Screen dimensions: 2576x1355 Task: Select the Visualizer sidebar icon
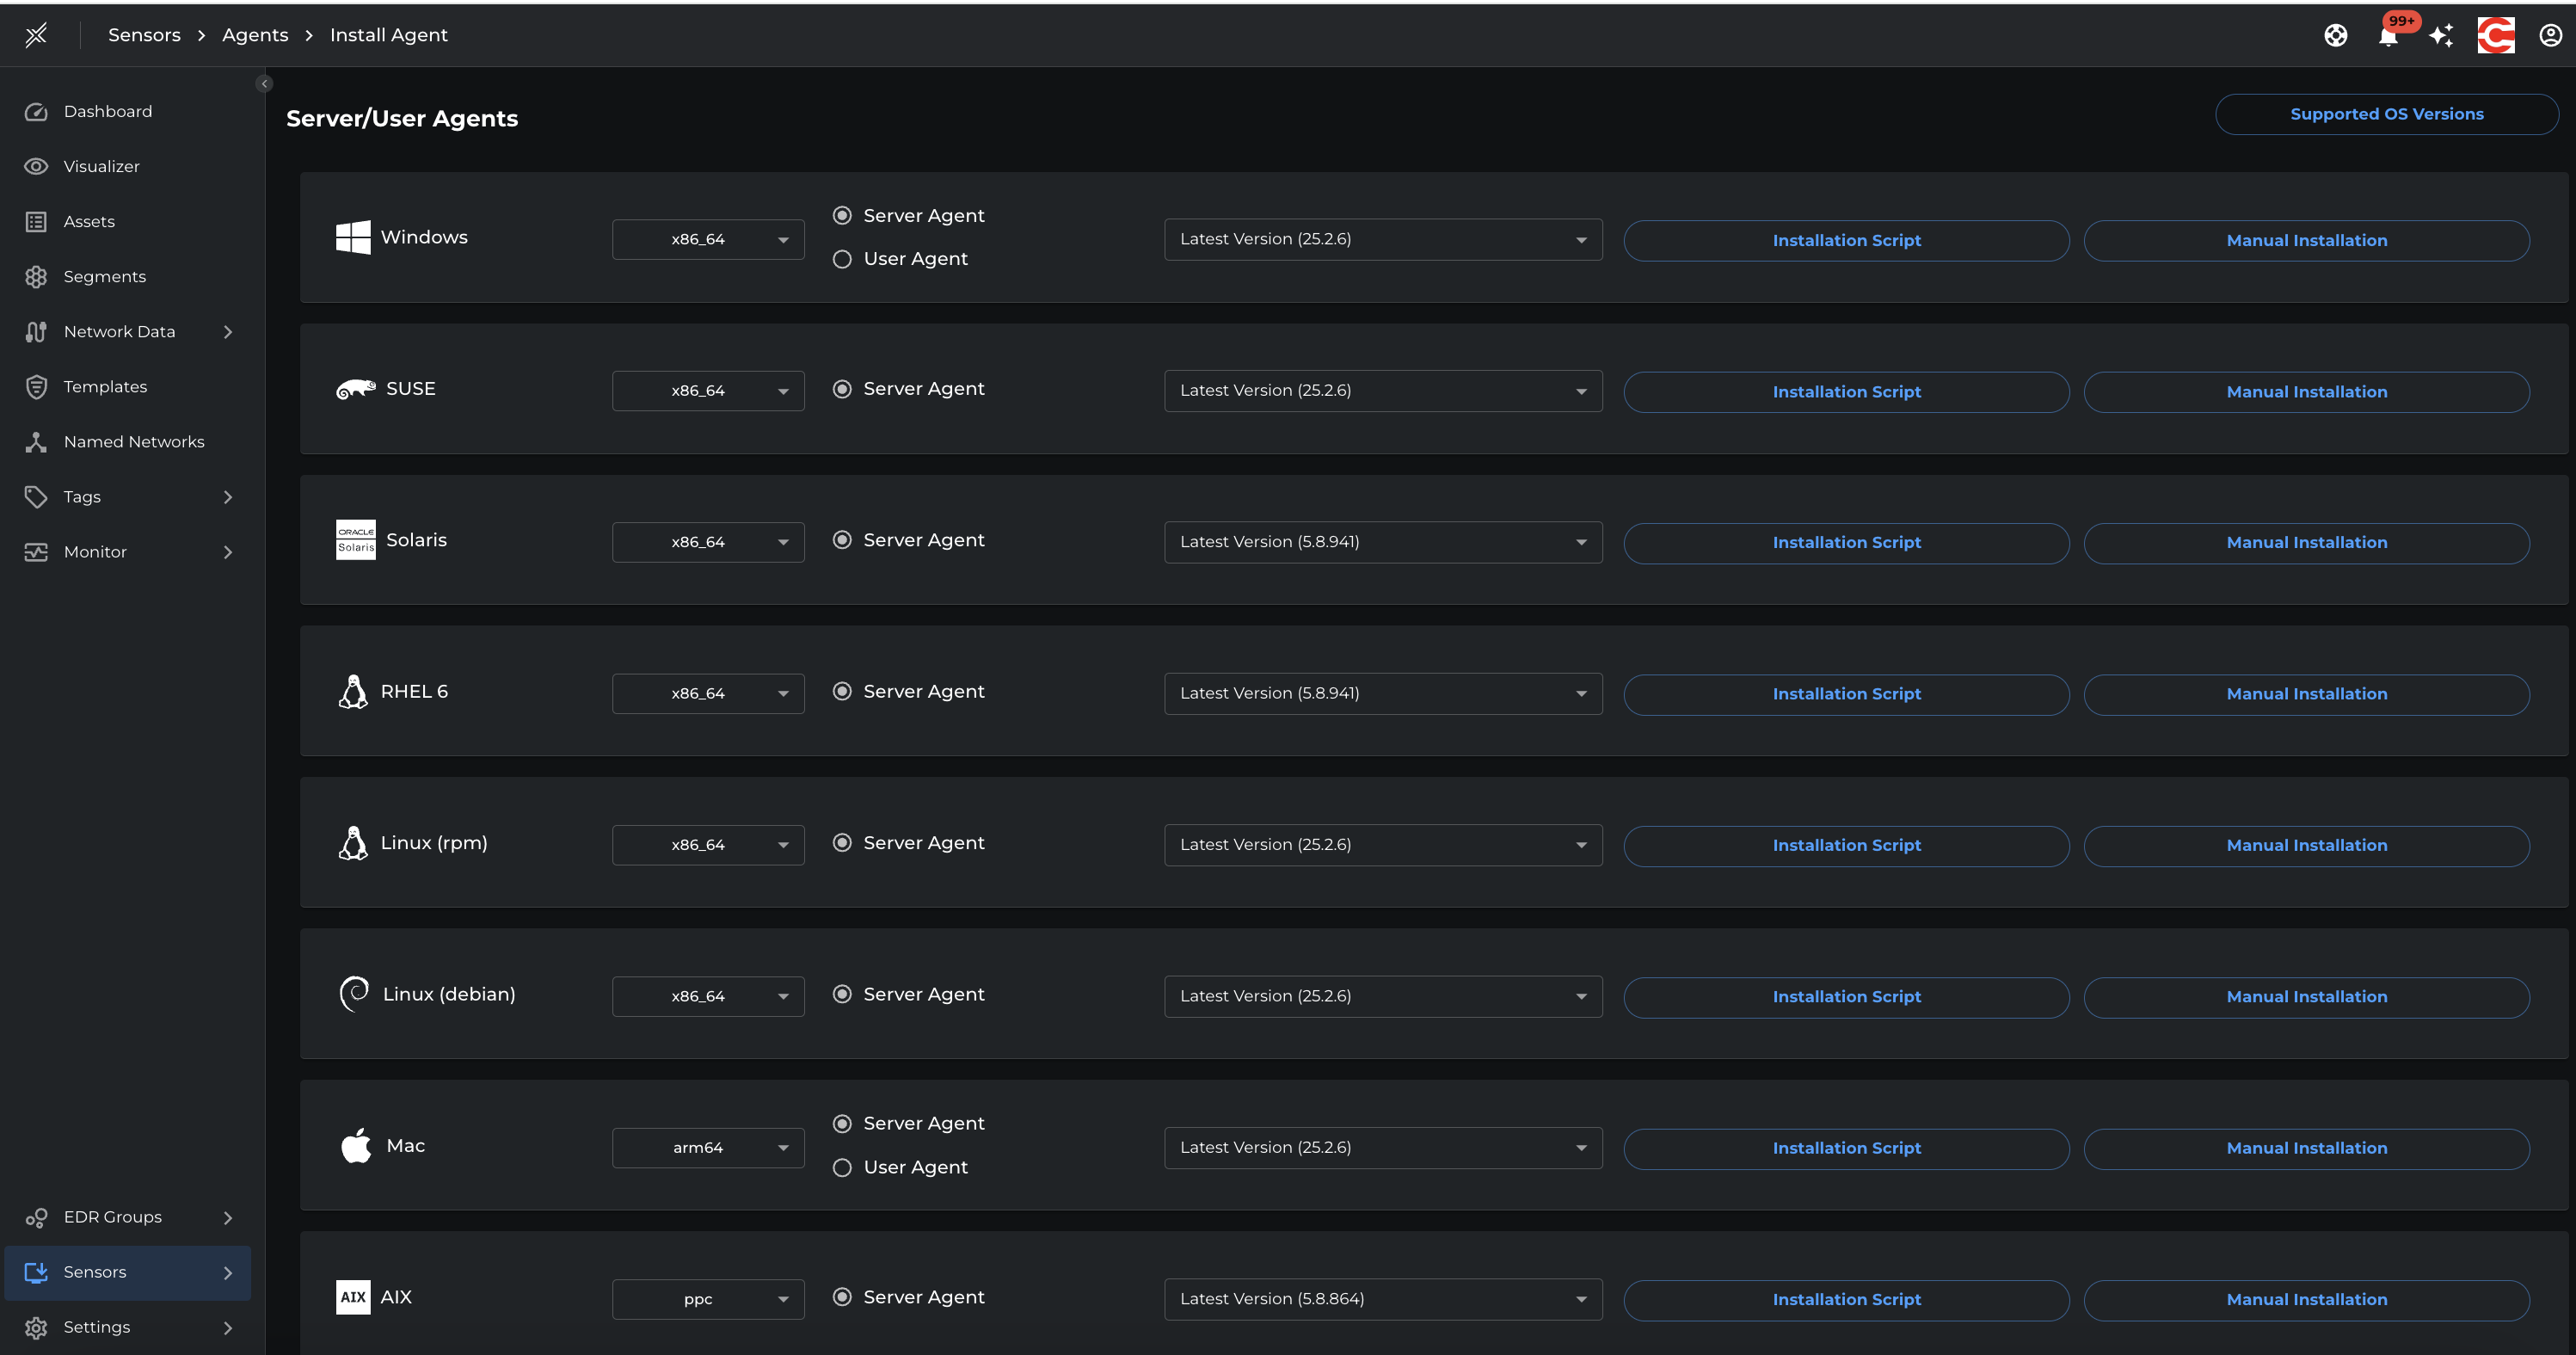point(101,166)
